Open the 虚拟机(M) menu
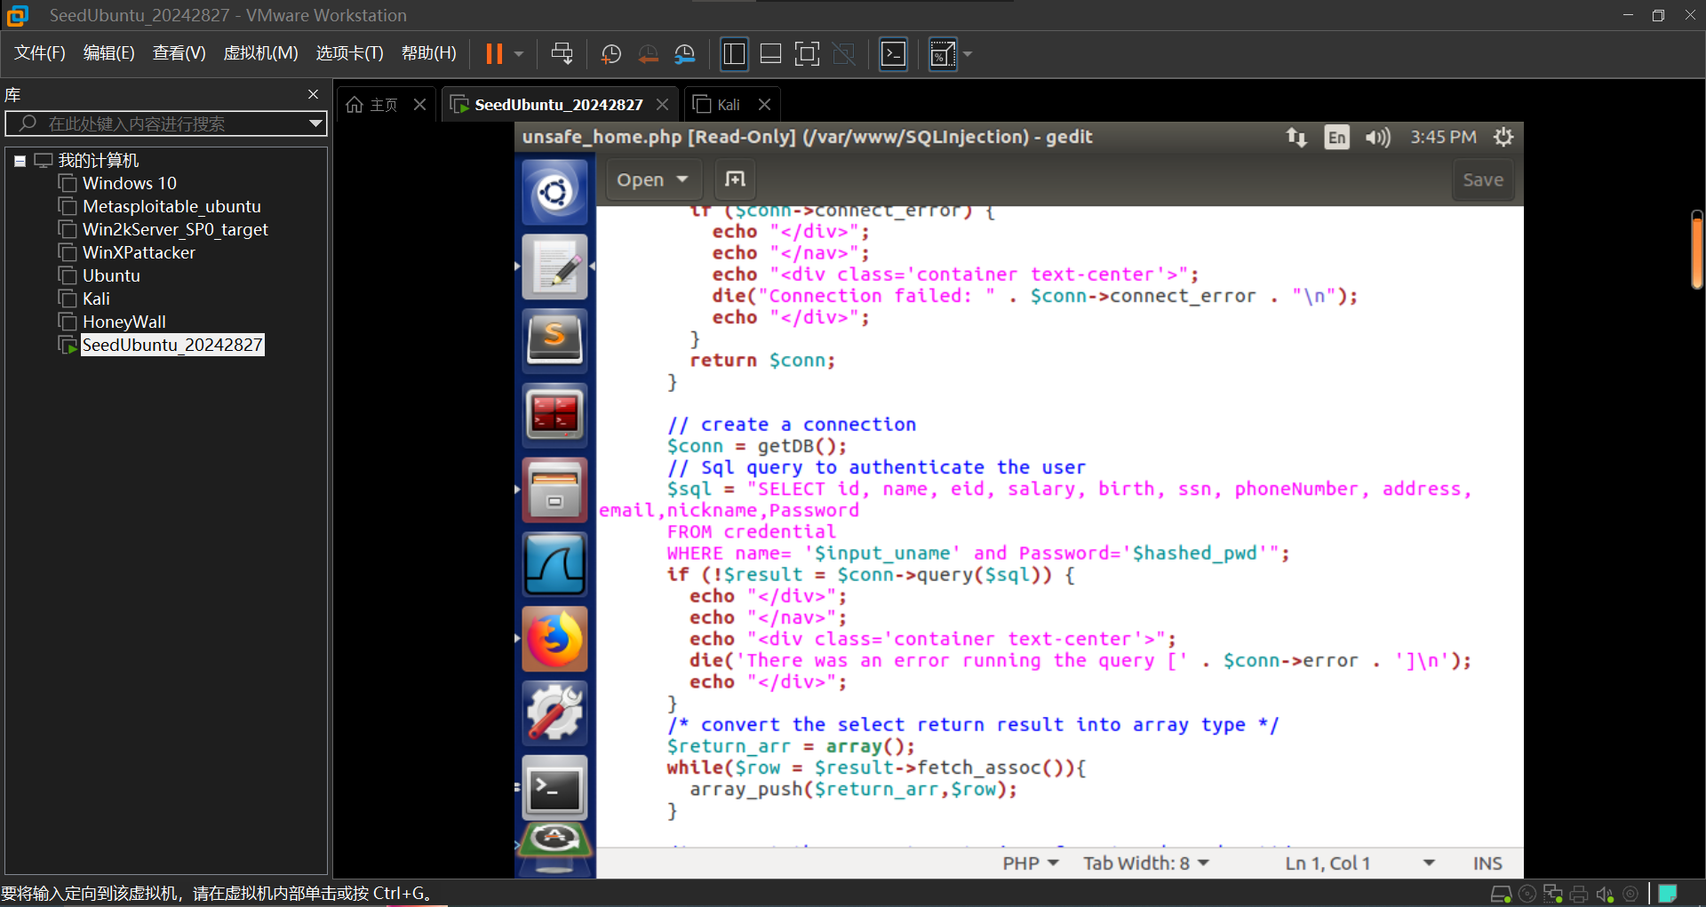 260,53
